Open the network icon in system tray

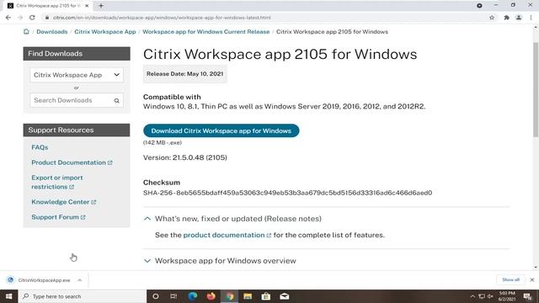482,296
